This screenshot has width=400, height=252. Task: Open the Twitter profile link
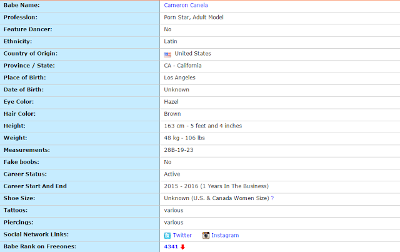tap(182, 235)
